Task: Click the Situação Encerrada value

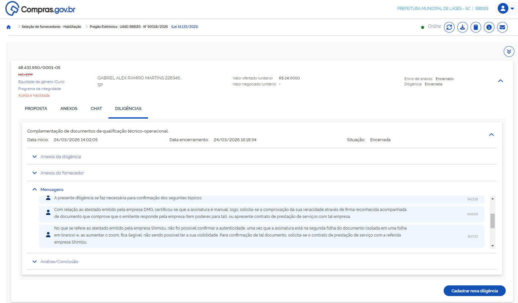Action: coord(380,140)
